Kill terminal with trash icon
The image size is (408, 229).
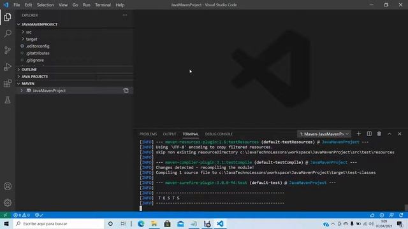click(x=379, y=134)
